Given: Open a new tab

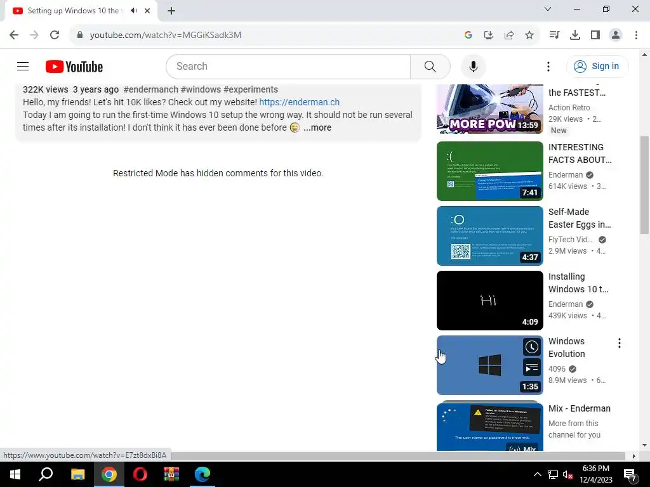Looking at the screenshot, I should [x=171, y=11].
